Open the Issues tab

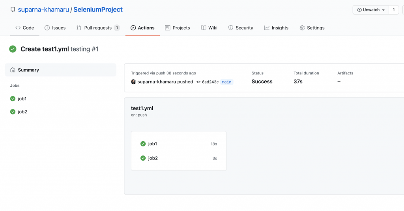[x=55, y=28]
